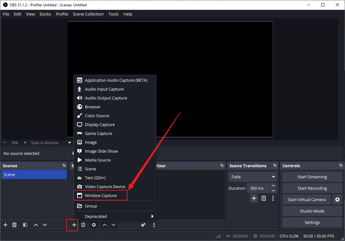Open the Fade transition dropdown
The width and height of the screenshot is (345, 241).
273,177
